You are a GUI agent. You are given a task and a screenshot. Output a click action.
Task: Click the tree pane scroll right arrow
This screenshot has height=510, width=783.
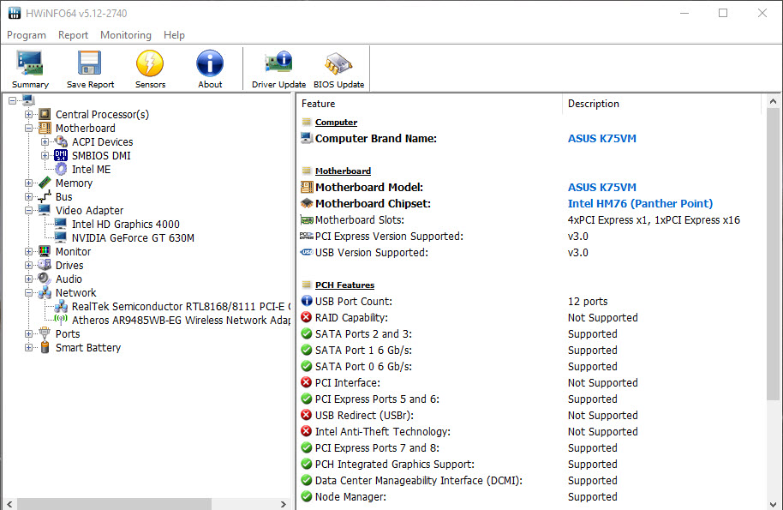click(x=284, y=504)
